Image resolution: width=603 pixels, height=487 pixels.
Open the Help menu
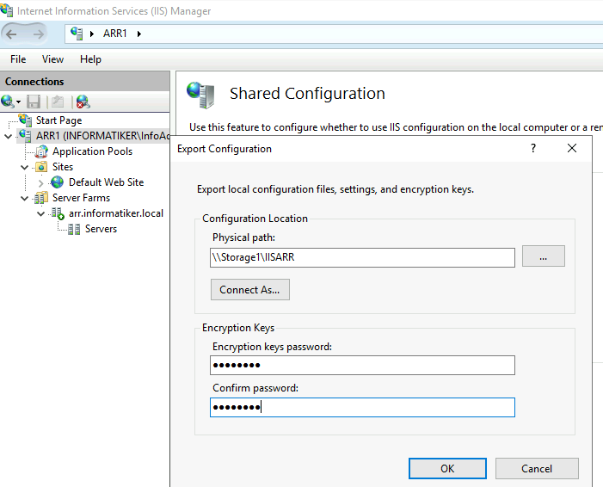[x=91, y=59]
